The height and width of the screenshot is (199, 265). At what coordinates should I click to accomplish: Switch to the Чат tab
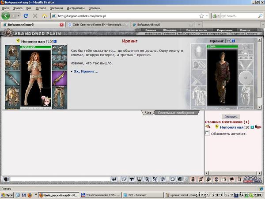(x=148, y=113)
